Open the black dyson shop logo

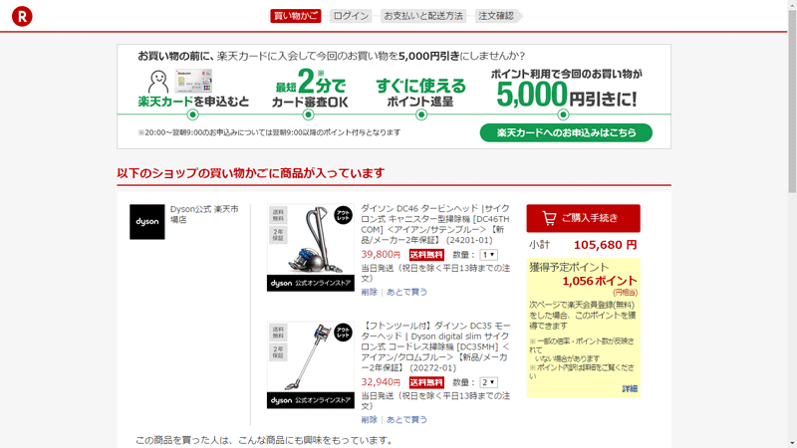coord(146,222)
